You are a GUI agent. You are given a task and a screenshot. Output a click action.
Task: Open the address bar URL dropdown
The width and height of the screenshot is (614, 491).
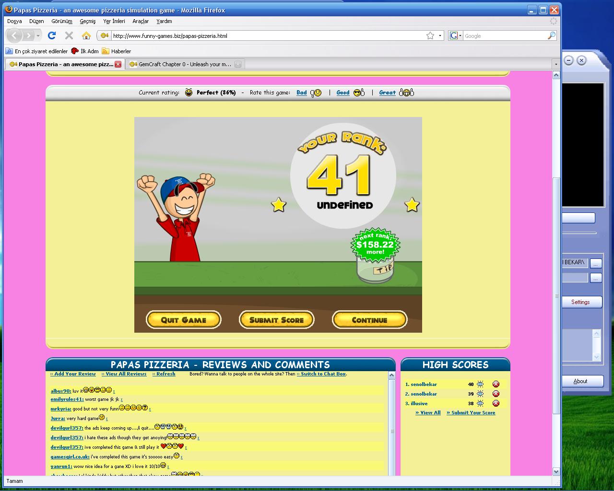pos(440,35)
